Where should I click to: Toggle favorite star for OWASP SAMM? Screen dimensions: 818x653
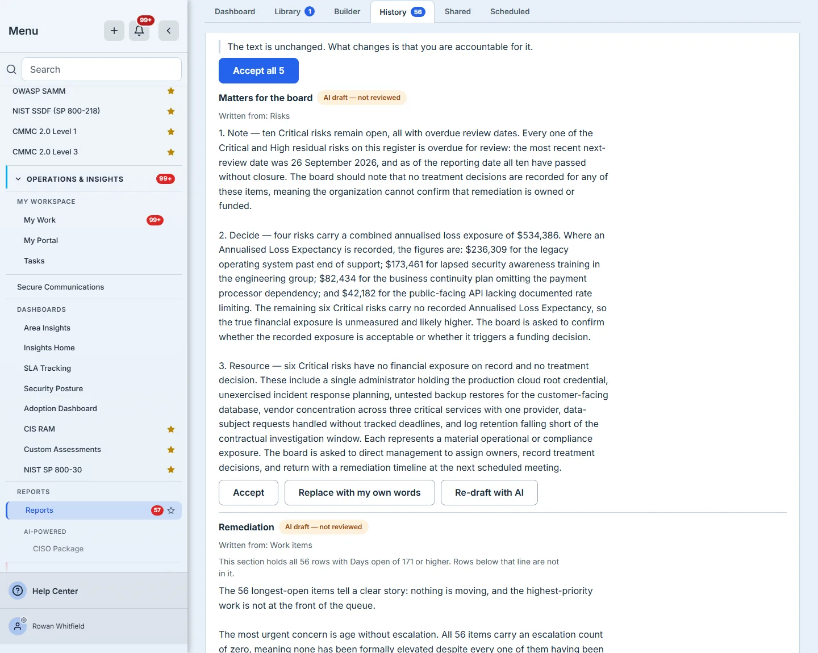(171, 91)
